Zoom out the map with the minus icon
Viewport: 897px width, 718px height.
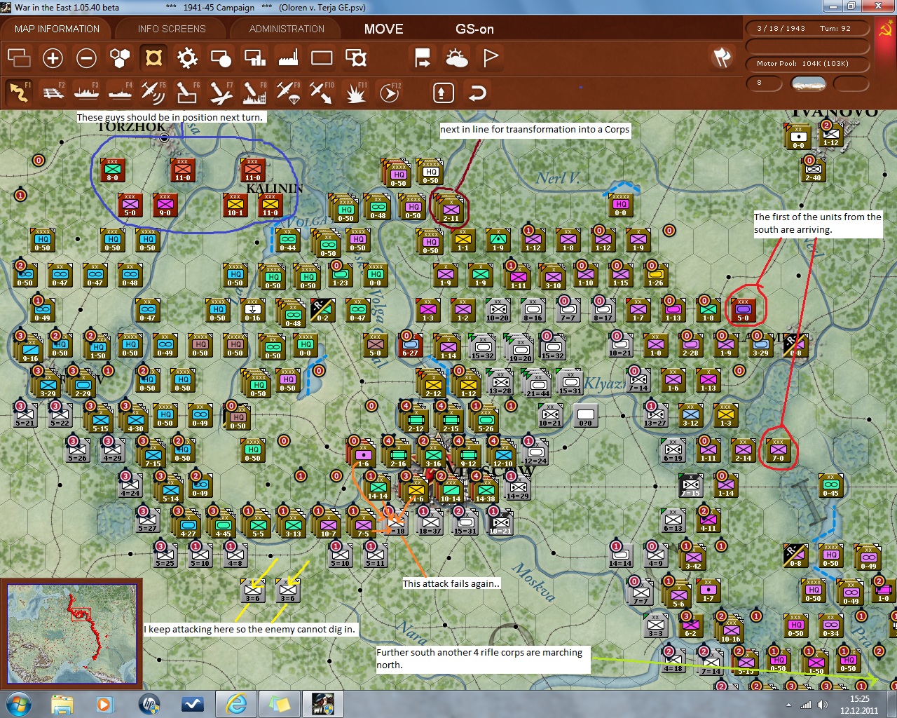[86, 57]
